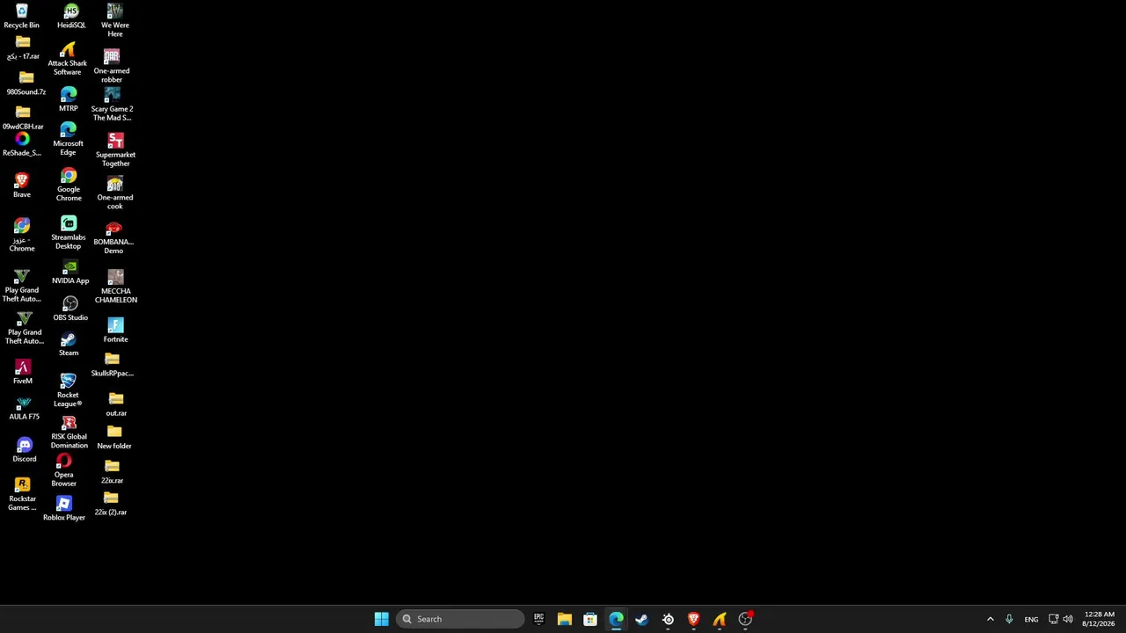Image resolution: width=1126 pixels, height=633 pixels.
Task: Select the FiveM desktop shortcut
Action: [23, 372]
